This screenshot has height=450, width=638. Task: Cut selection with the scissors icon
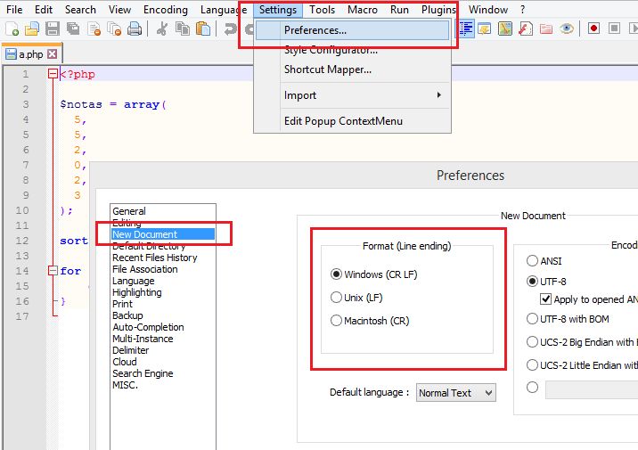(162, 29)
